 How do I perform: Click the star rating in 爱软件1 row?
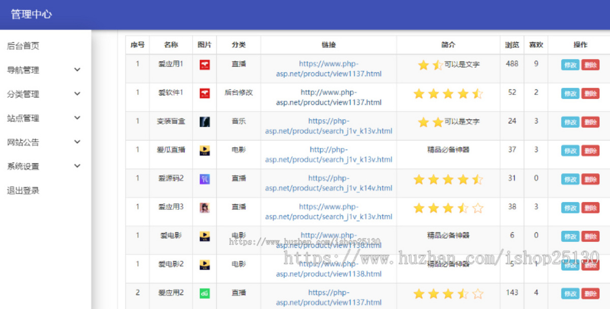click(x=448, y=94)
